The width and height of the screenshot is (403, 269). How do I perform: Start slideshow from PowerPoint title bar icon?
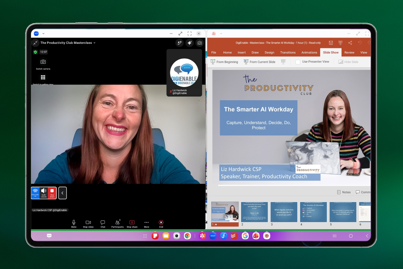(x=340, y=43)
